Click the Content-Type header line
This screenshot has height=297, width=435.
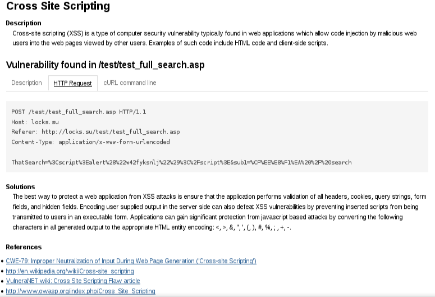pos(91,142)
